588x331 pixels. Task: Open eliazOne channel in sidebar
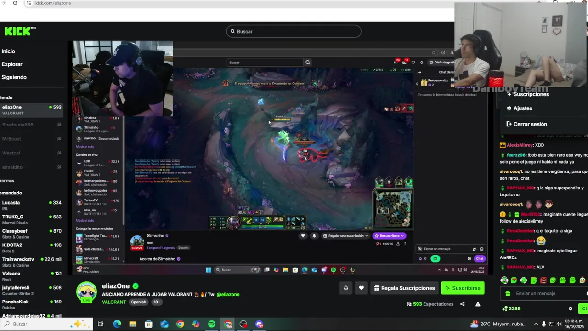click(31, 110)
